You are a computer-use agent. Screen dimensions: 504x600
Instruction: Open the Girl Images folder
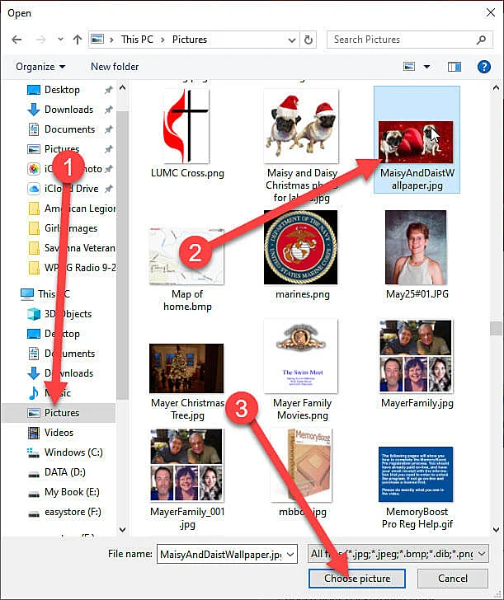point(71,228)
